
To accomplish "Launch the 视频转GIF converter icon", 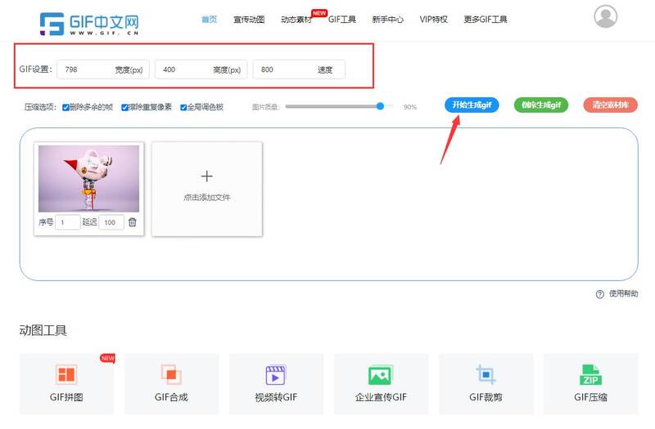I will pos(276,375).
